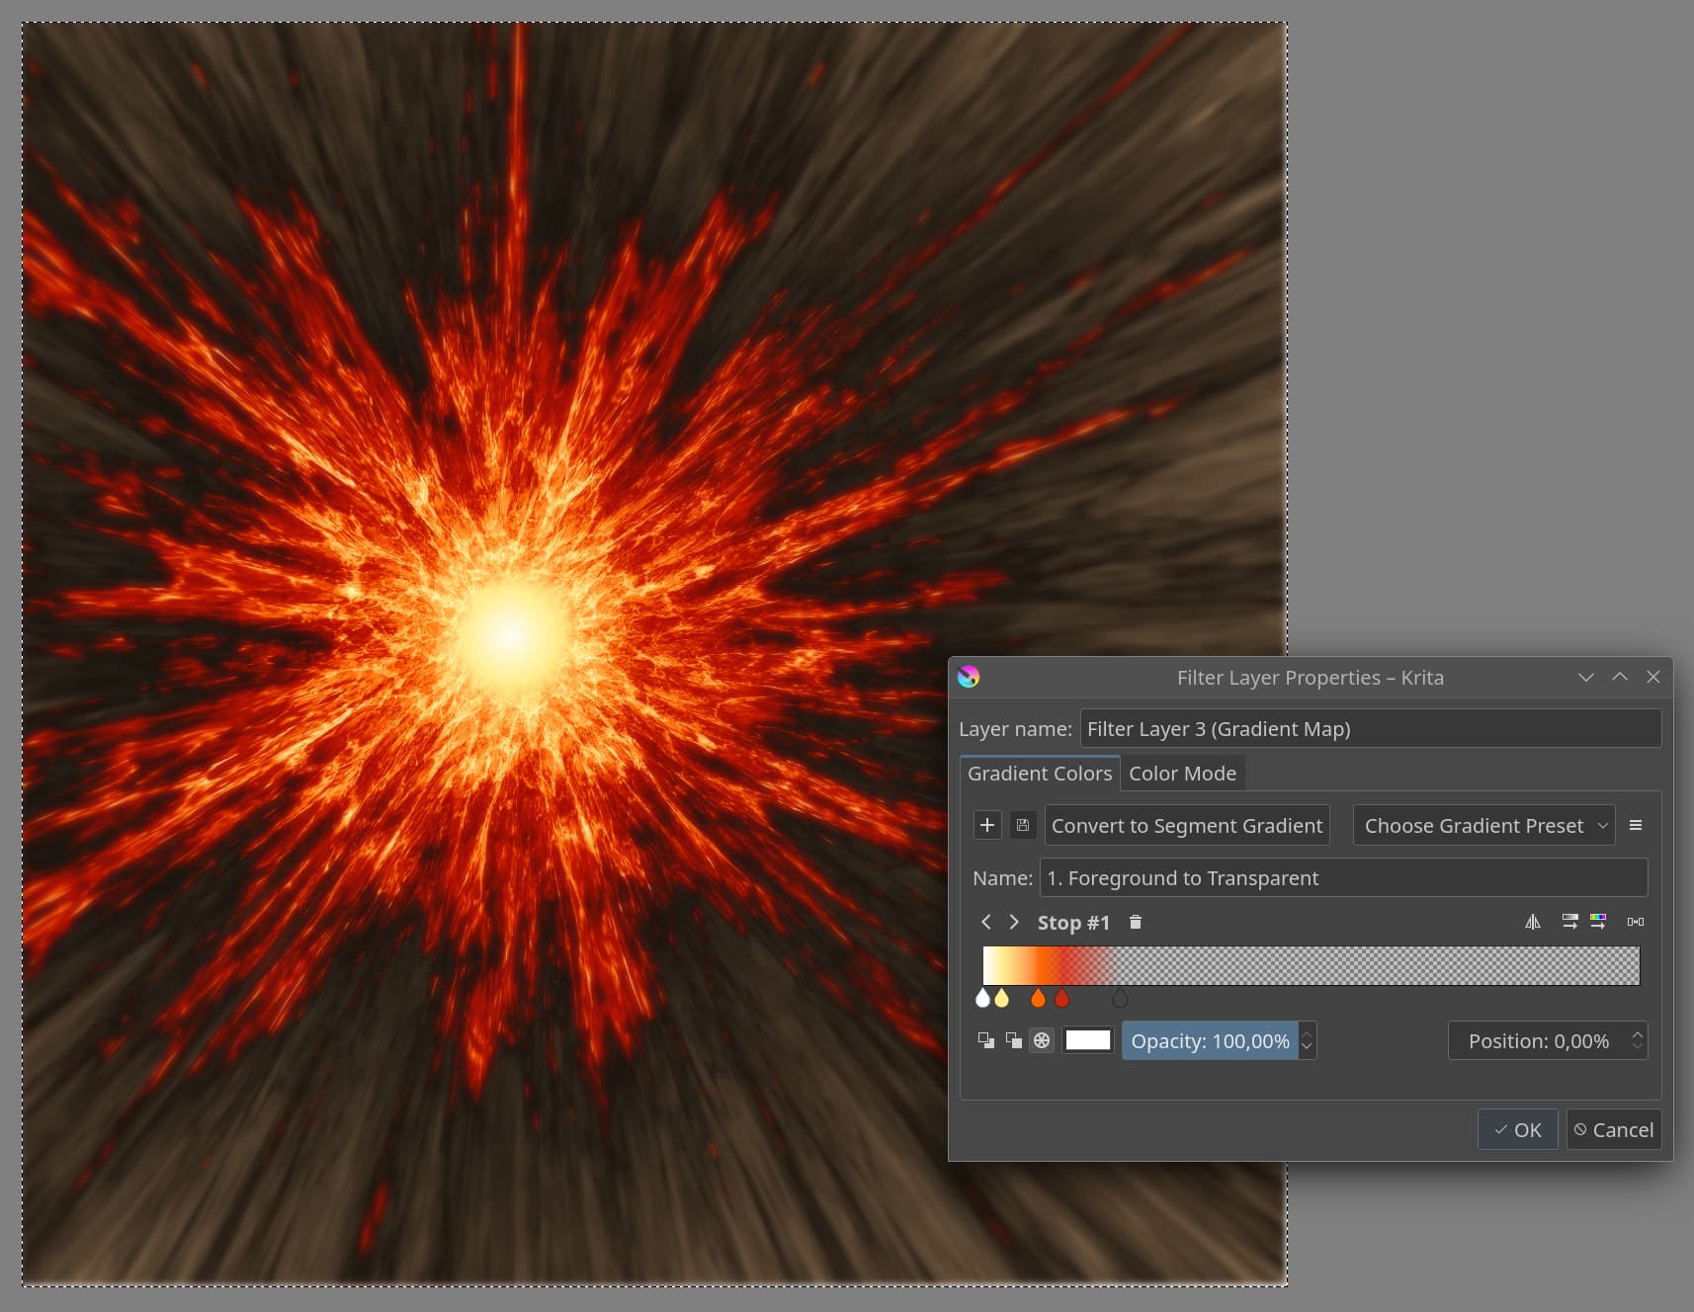Click the flip gradient mirror icon
The height and width of the screenshot is (1312, 1694).
pos(1532,922)
